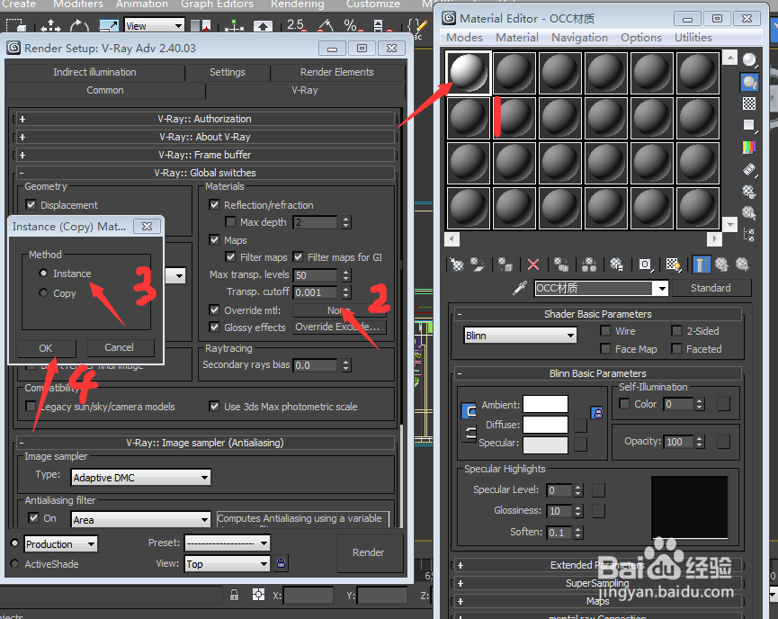Expand V-Ray:: Frame buffer rollout
The height and width of the screenshot is (619, 778).
[x=205, y=155]
